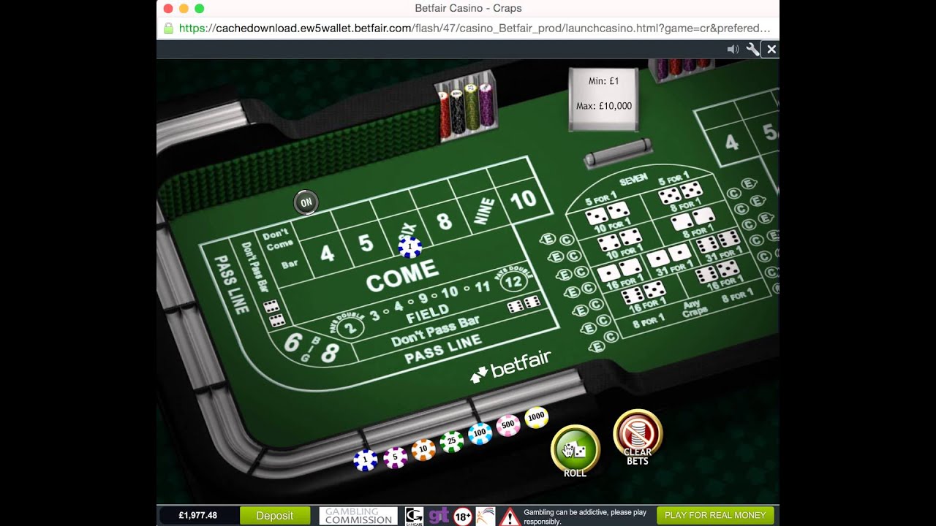Pick the orange 10 chip
This screenshot has width=936, height=526.
click(x=423, y=449)
